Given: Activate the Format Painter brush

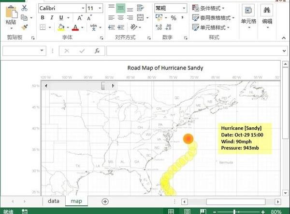Looking at the screenshot, I should tap(25, 27).
